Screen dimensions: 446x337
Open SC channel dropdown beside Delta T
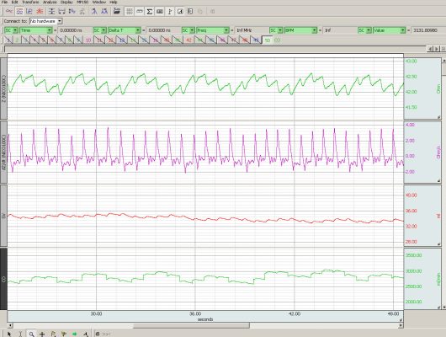click(100, 30)
